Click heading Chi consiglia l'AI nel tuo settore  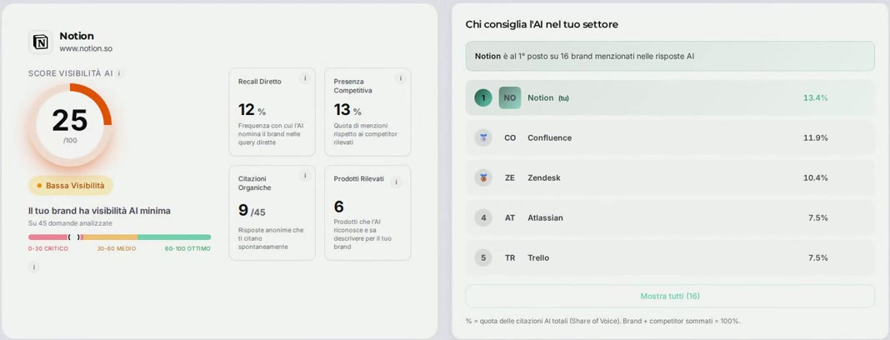[542, 24]
